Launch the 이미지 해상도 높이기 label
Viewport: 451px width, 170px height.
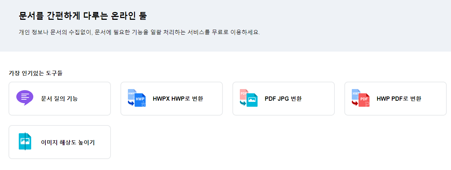click(x=68, y=142)
